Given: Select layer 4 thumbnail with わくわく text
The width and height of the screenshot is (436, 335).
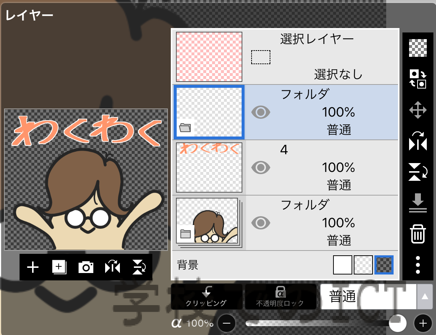Looking at the screenshot, I should coord(209,167).
